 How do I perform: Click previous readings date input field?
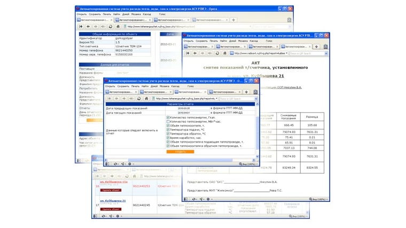click(188, 108)
